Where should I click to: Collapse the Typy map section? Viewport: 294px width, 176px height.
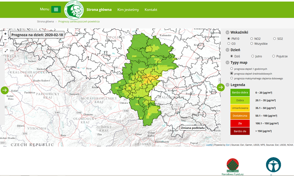[228, 62]
